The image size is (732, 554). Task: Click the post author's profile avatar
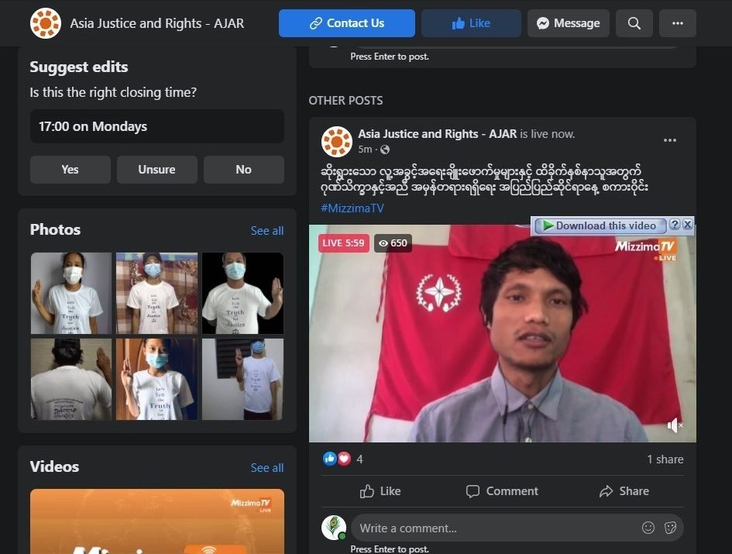coord(337,142)
